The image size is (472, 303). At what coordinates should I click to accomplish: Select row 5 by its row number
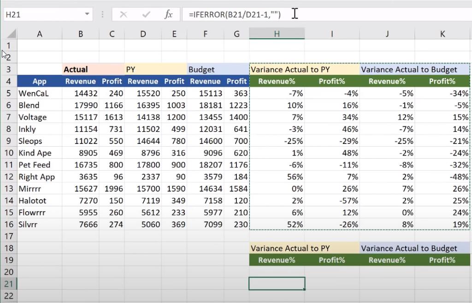[x=9, y=93]
